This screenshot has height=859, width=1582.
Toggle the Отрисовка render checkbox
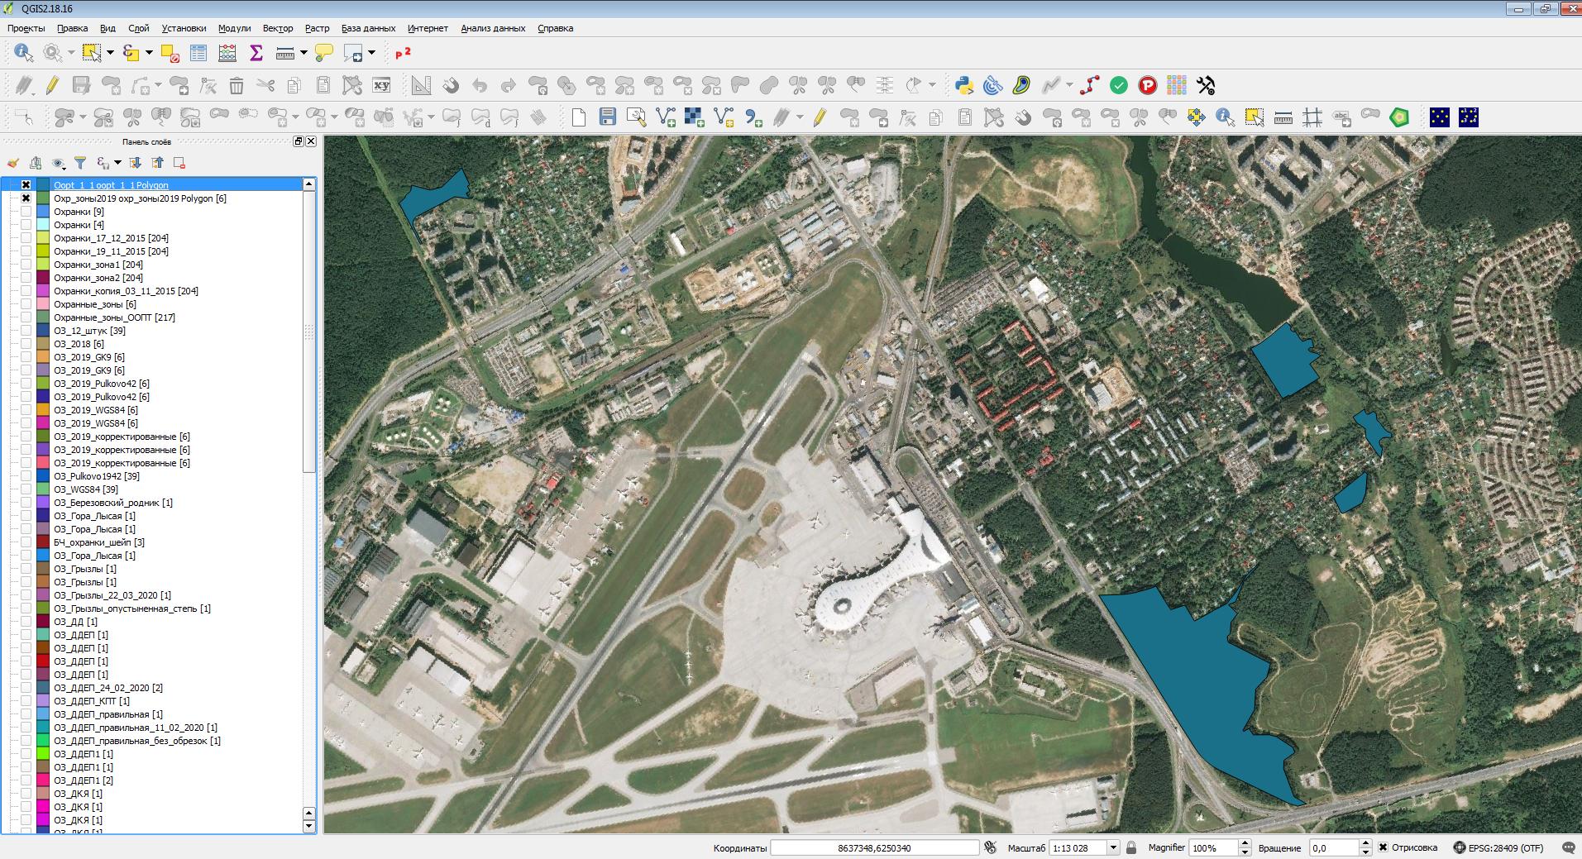(x=1383, y=847)
